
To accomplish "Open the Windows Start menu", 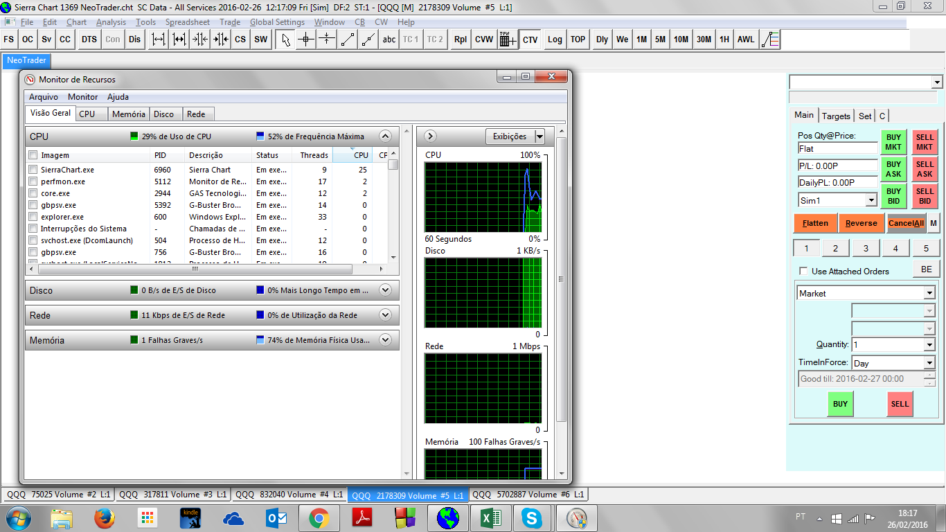I will click(x=18, y=517).
